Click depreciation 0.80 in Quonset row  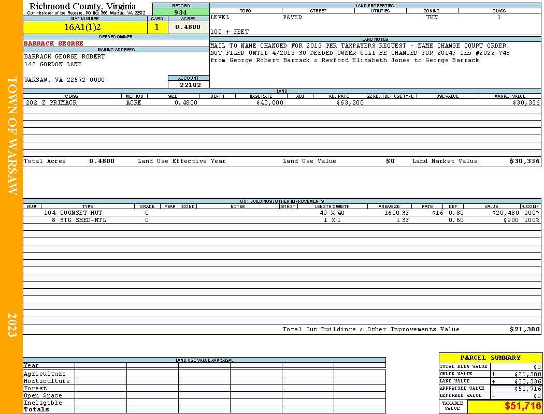456,213
